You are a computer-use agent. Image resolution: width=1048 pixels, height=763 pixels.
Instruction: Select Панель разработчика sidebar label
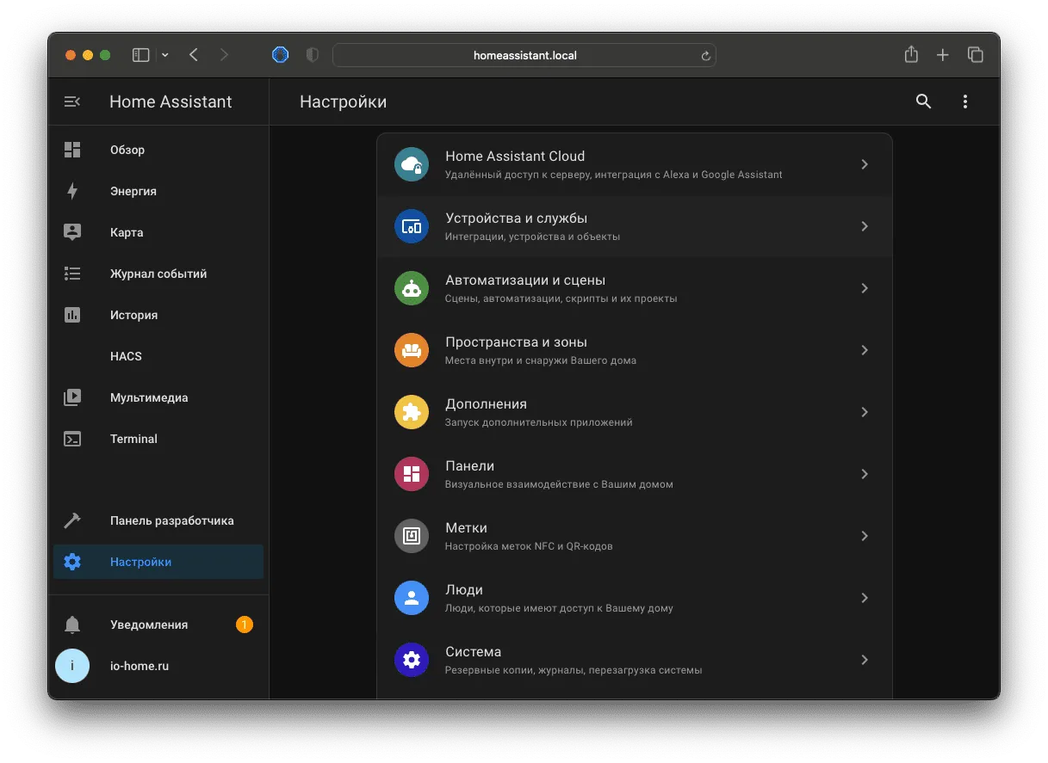point(172,520)
